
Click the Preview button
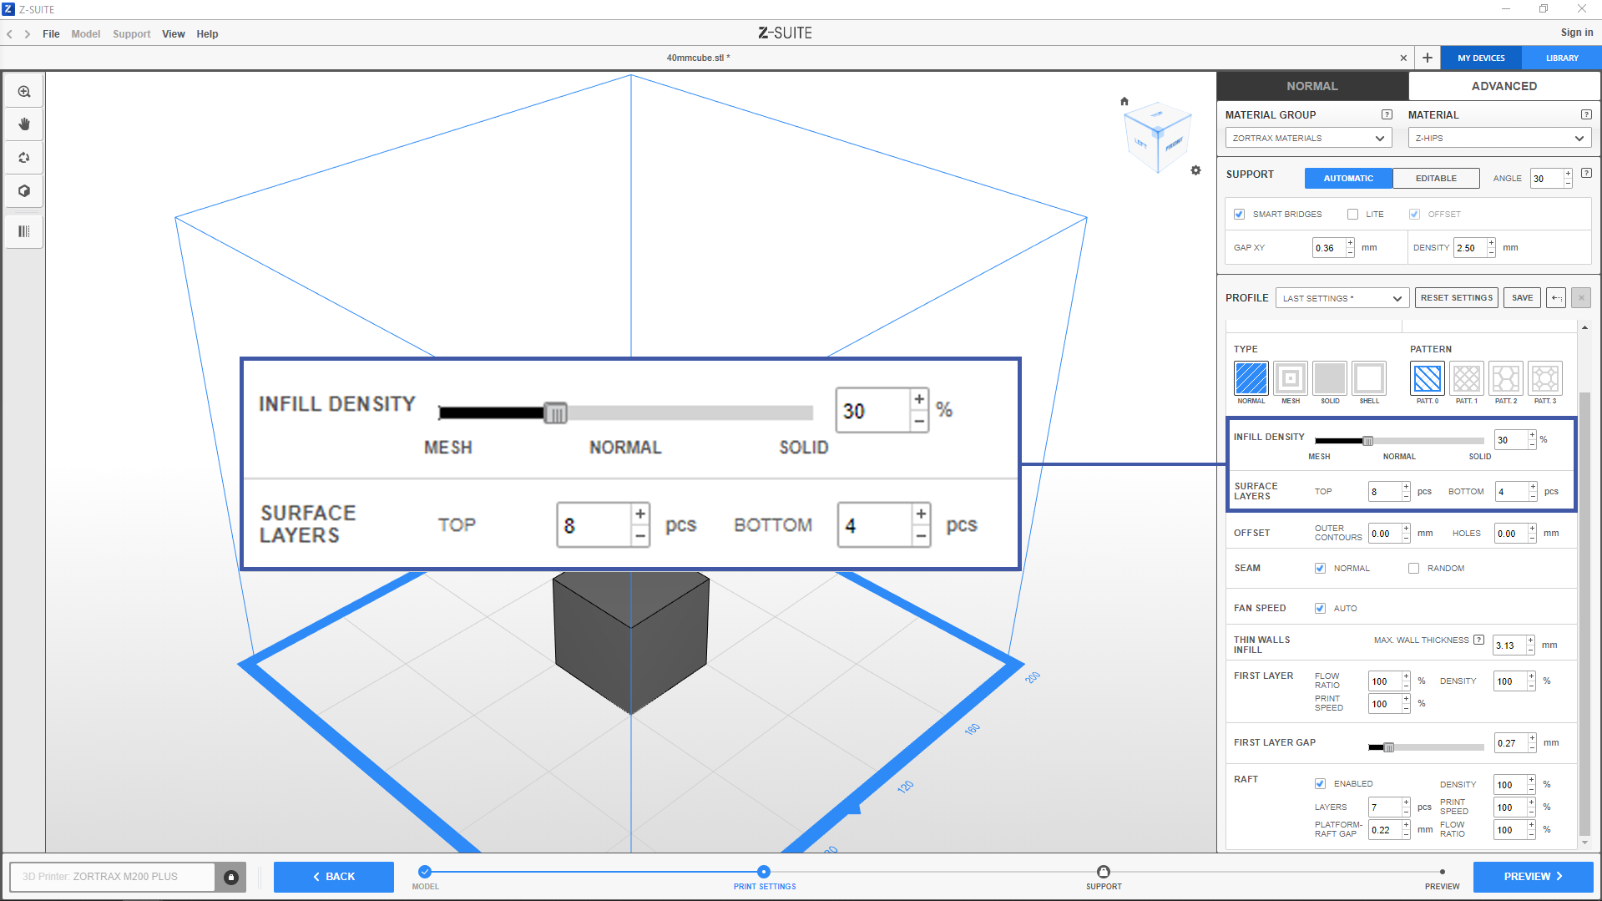pyautogui.click(x=1532, y=877)
